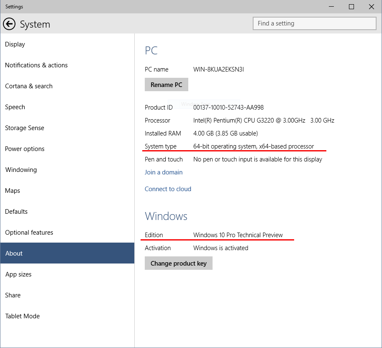Select the About sidebar item
Viewport: 382px width, 348px height.
[x=67, y=253]
